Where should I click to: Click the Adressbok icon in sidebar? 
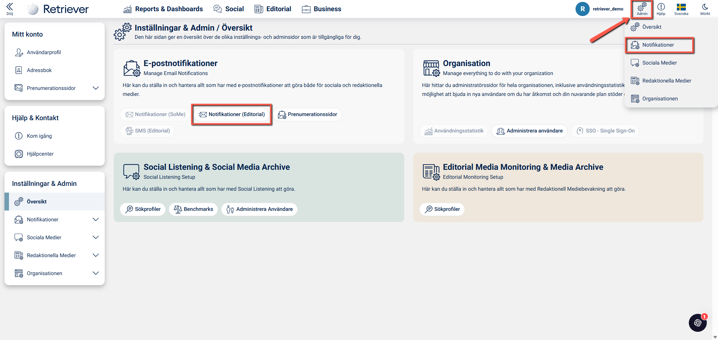tap(19, 70)
